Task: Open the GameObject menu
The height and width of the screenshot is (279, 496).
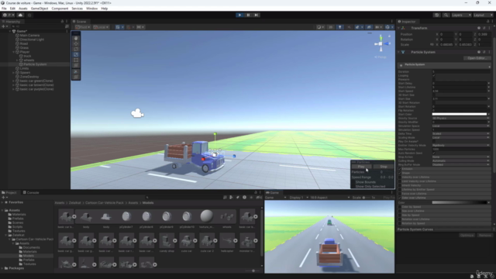Action: pyautogui.click(x=40, y=9)
